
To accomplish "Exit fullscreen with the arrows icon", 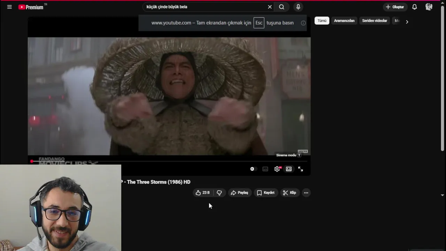I will pos(300,169).
